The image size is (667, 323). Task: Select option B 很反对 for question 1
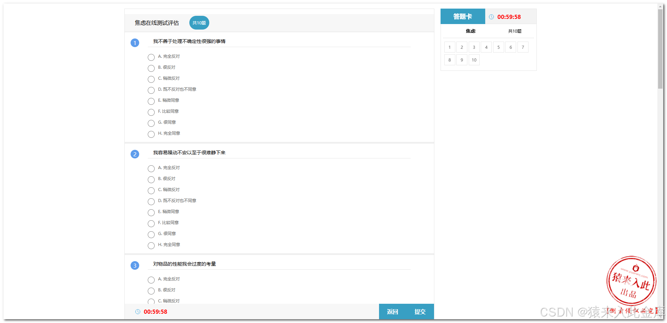click(151, 68)
